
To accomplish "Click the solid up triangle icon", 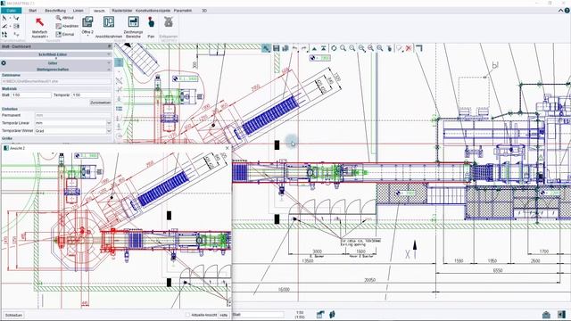I will [314, 48].
